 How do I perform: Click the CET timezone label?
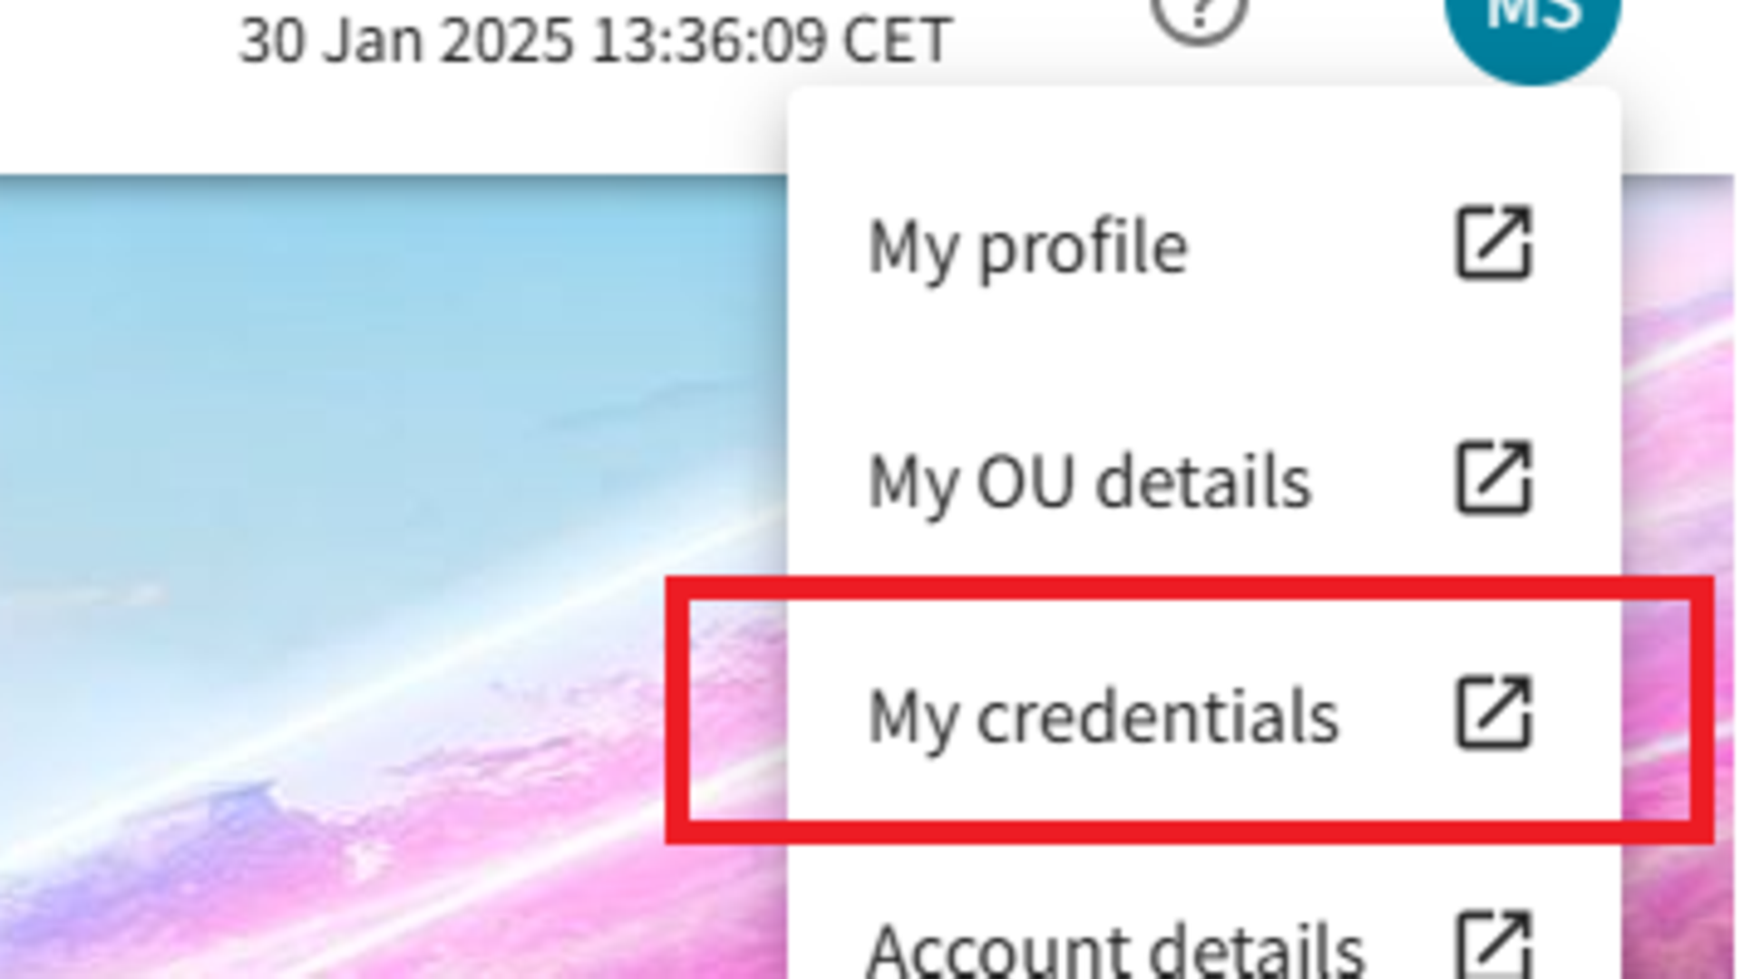point(897,42)
